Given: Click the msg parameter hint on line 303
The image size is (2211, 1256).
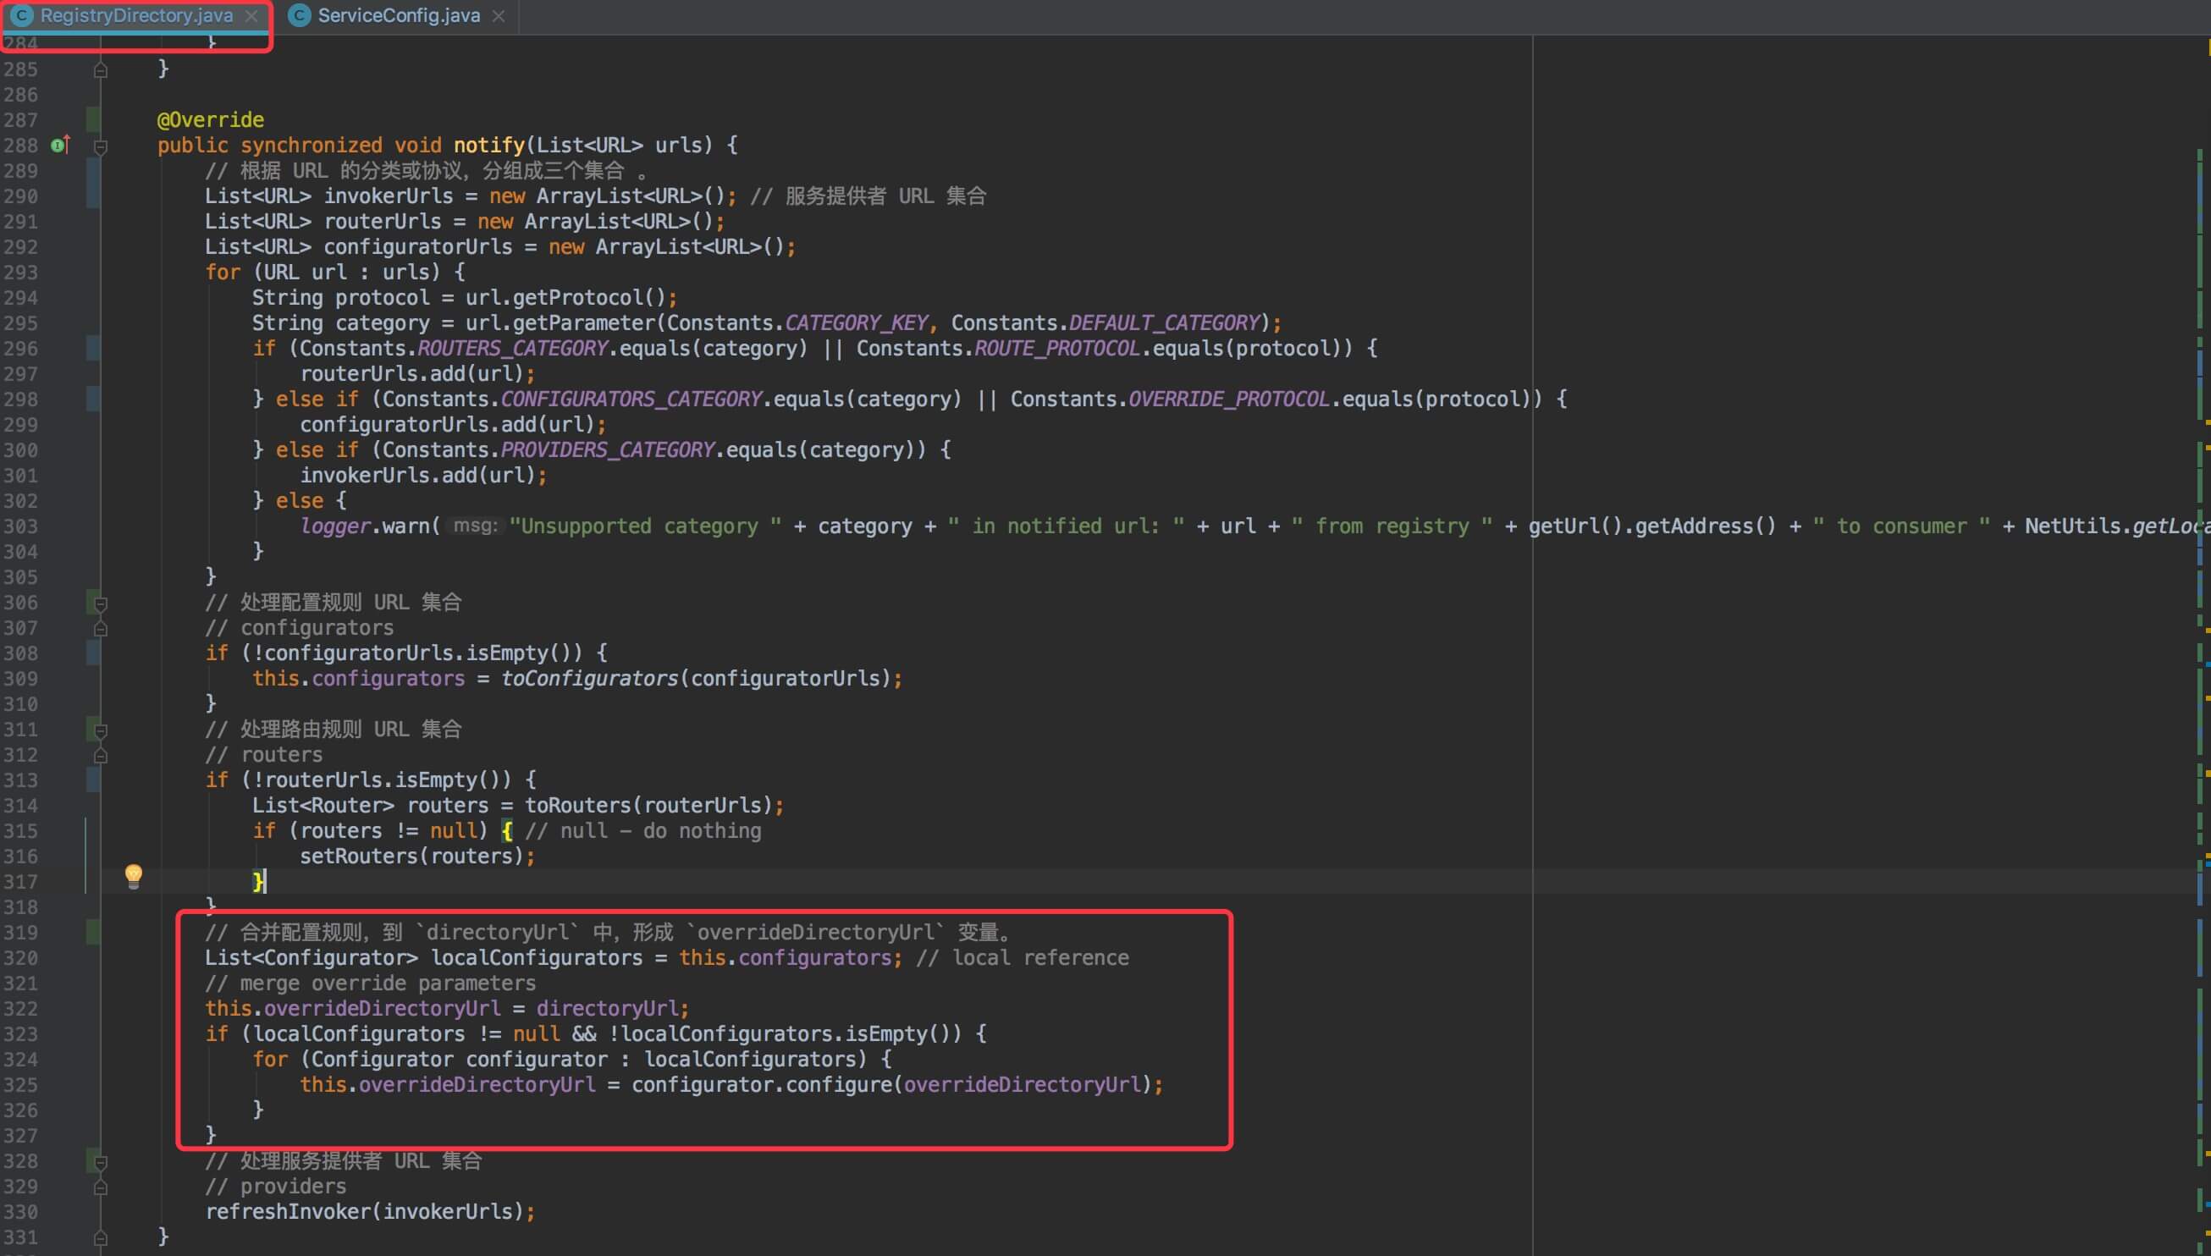Looking at the screenshot, I should [476, 526].
